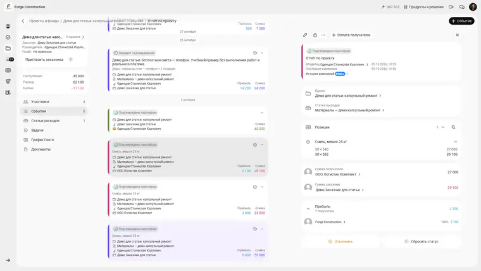Viewport: 481px width, 271px height.
Task: Click the flag icon on the 55 000 event card
Action: 255,229
